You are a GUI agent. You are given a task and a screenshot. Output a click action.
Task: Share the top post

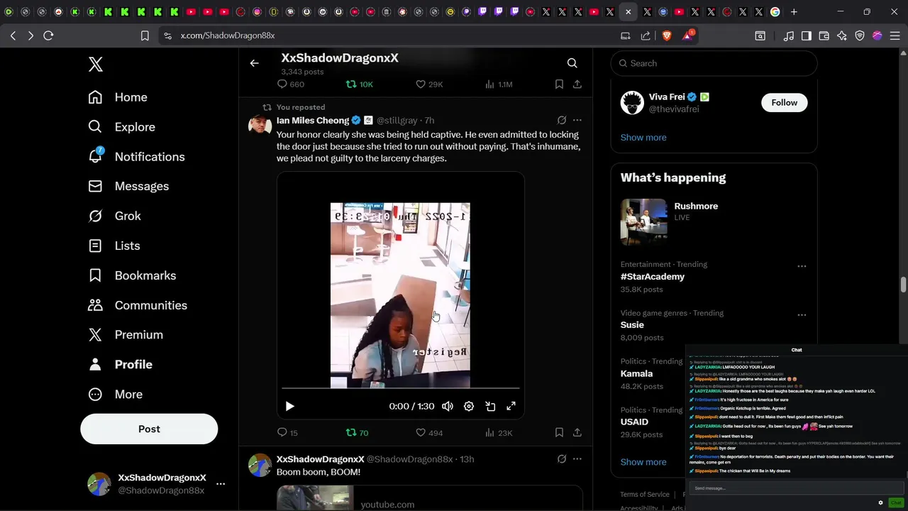click(577, 84)
